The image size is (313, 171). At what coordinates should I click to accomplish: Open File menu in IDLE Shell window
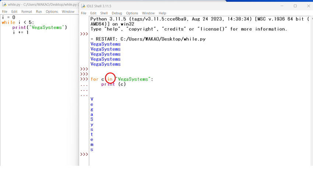point(84,13)
